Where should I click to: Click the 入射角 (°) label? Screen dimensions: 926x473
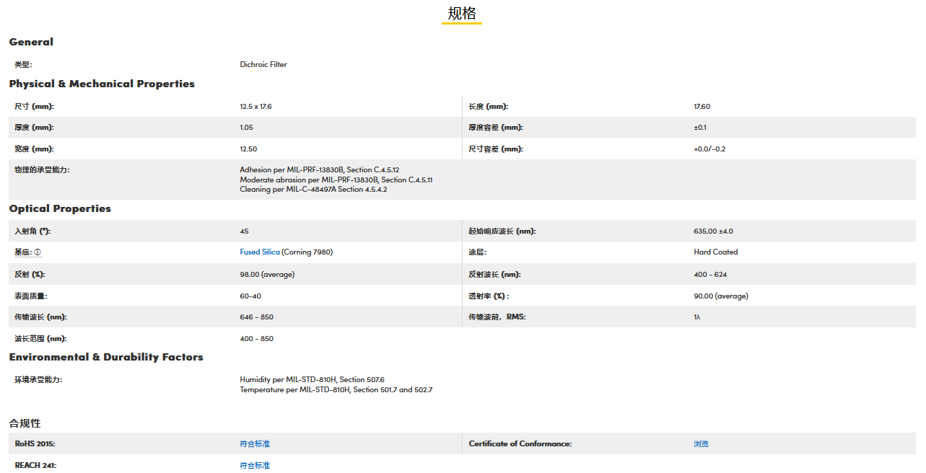32,231
